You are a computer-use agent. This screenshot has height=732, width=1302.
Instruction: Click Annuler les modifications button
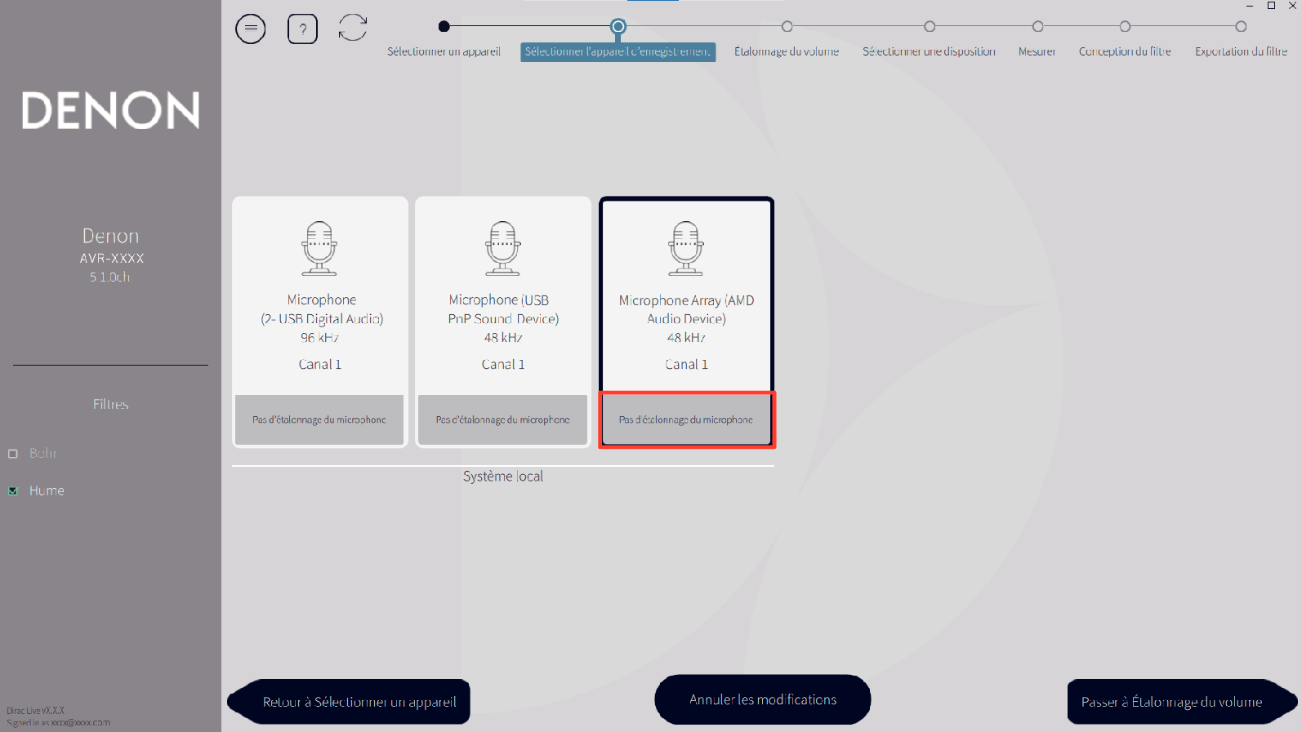pos(762,699)
